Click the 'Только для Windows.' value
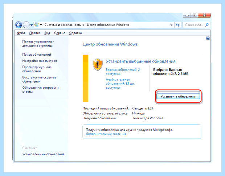This screenshot has width=225, height=176. 148,118
